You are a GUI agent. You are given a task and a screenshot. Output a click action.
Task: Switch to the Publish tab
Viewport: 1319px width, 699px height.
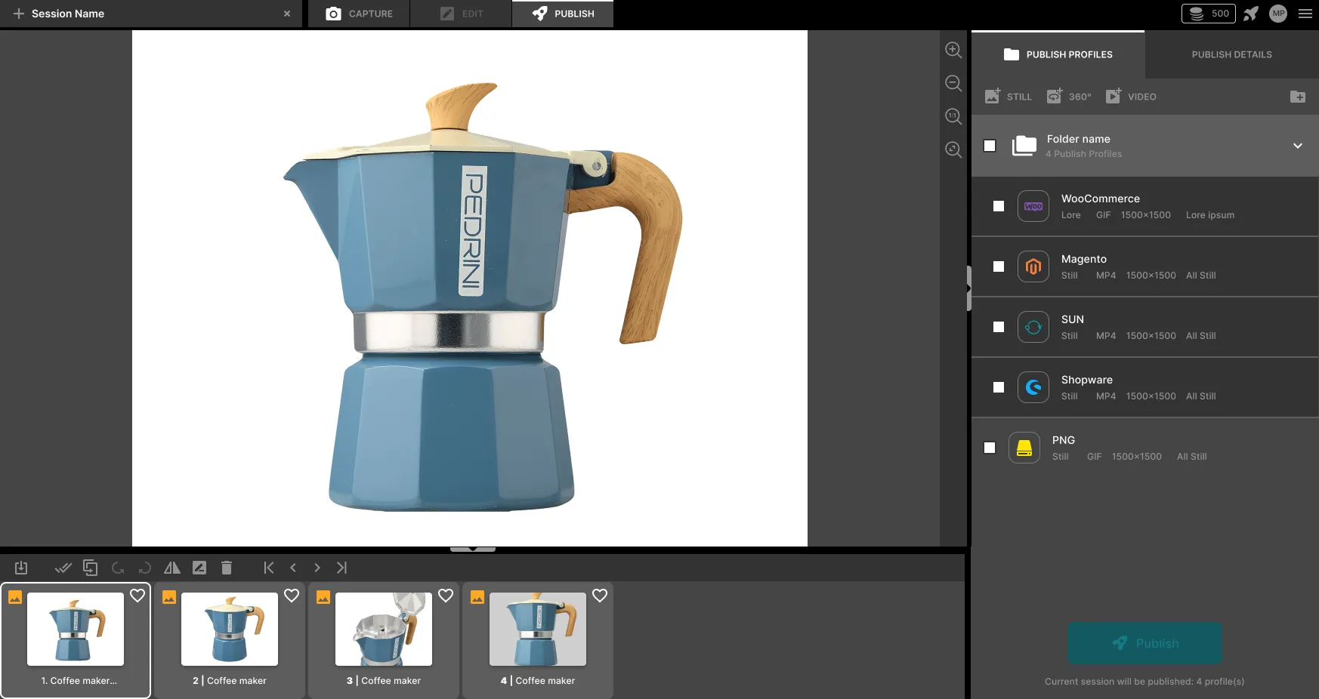[x=563, y=14]
